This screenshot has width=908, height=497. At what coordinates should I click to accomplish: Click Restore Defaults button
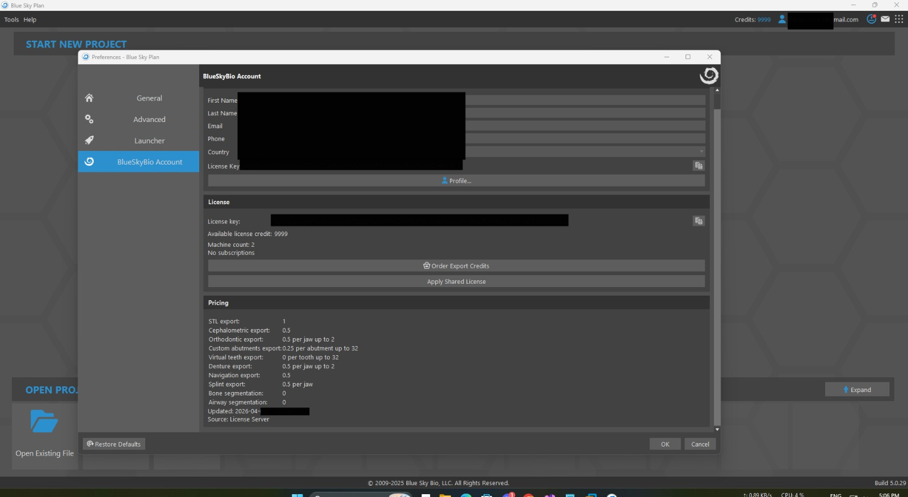[114, 444]
